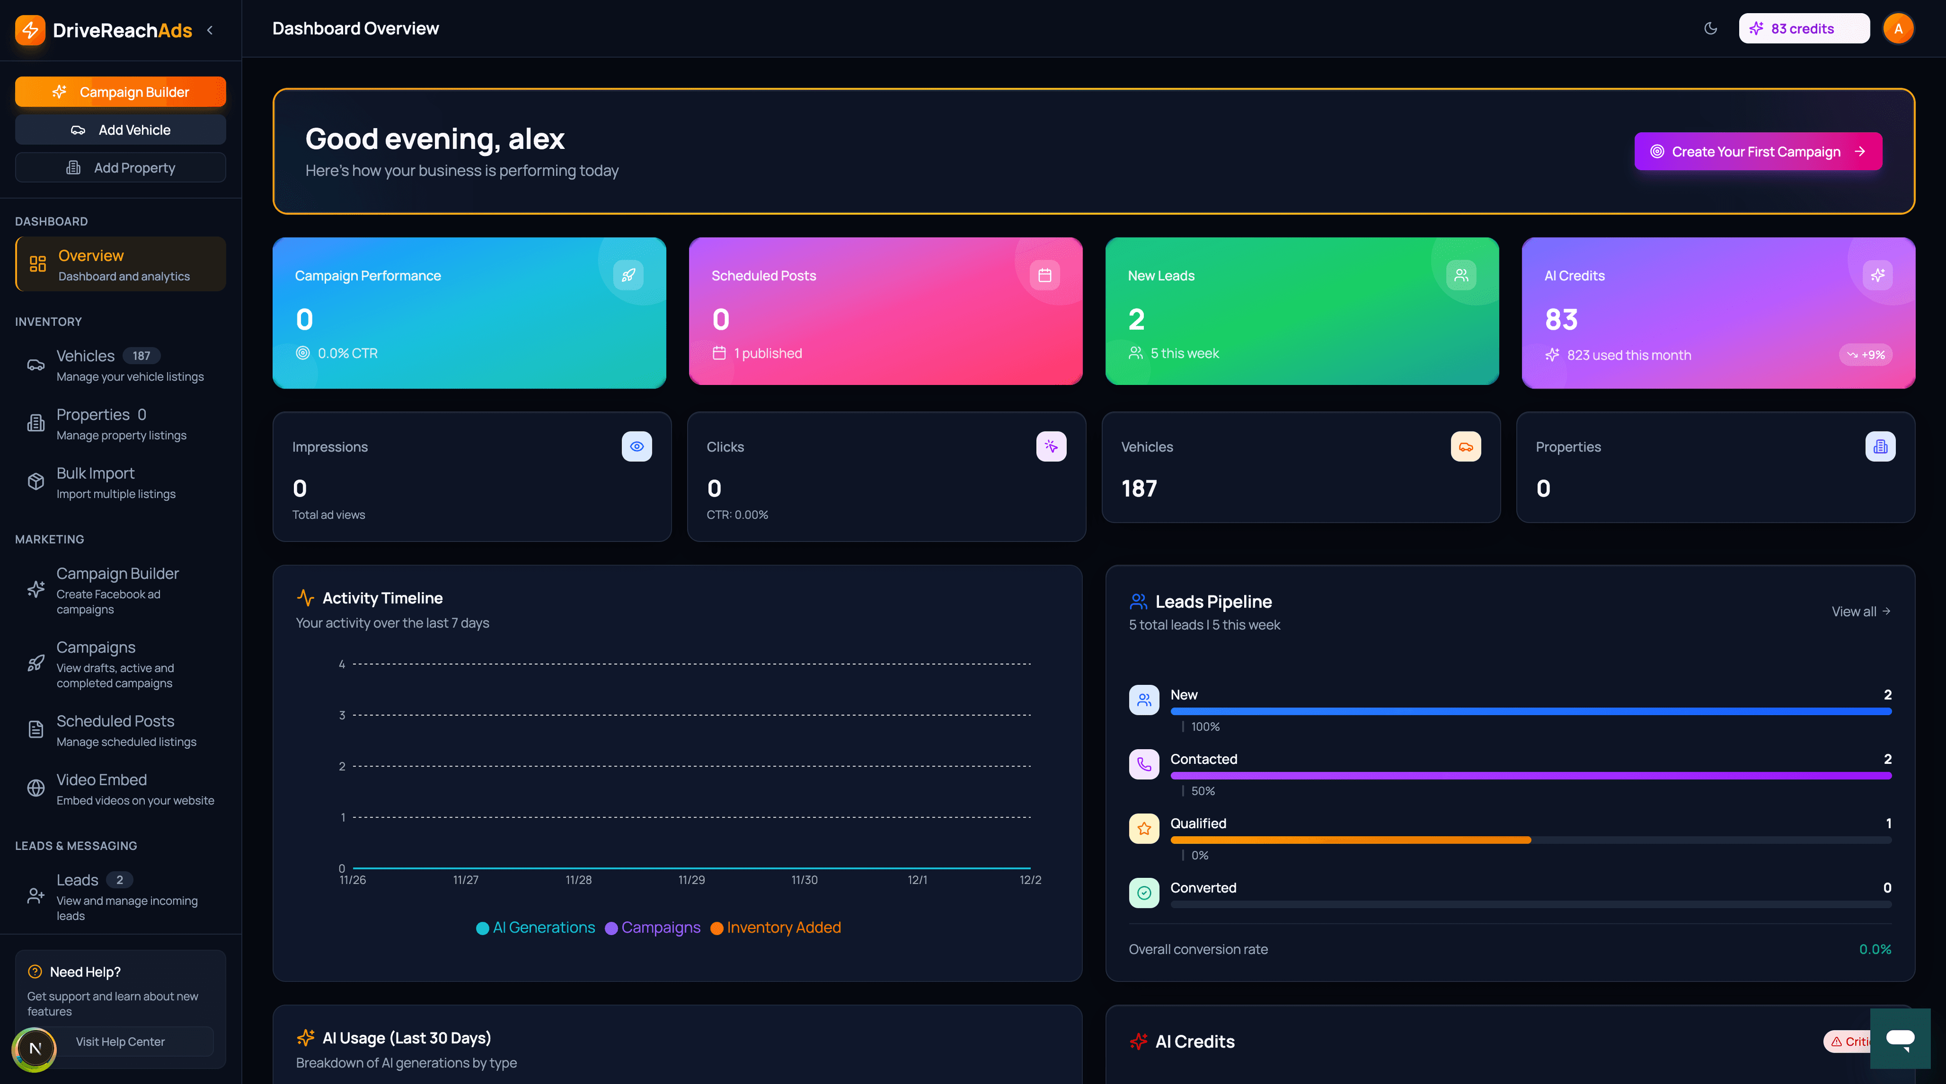1946x1084 pixels.
Task: Click Create Your First Campaign
Action: point(1757,151)
